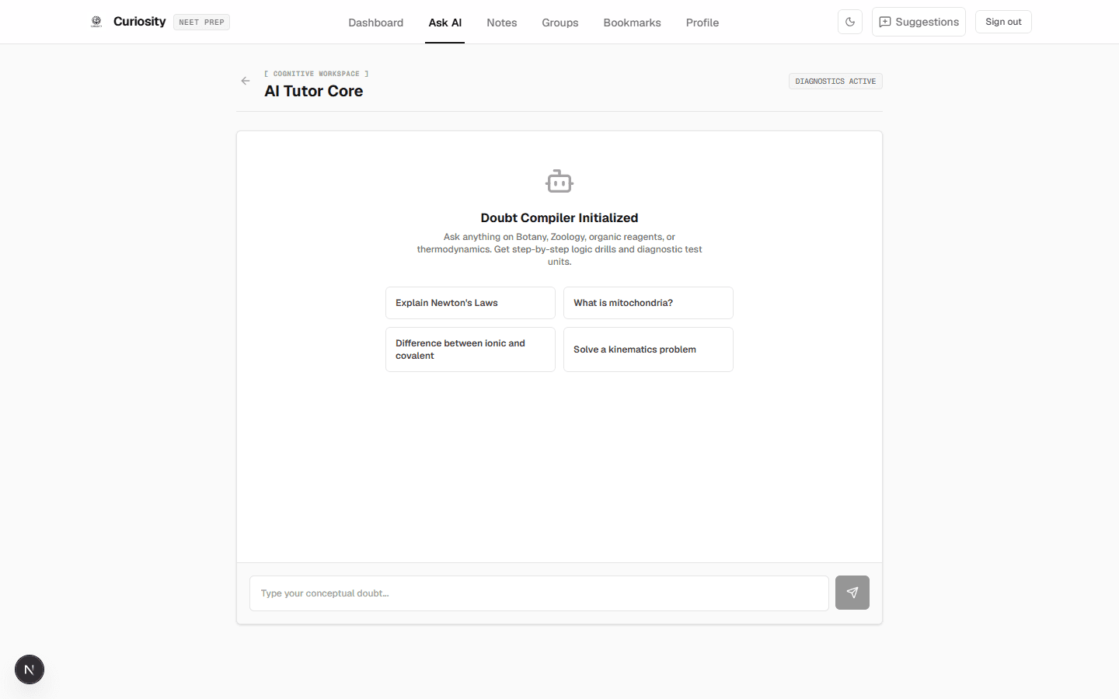Choose the Explain Newton's Laws prompt
1119x699 pixels.
pos(470,303)
